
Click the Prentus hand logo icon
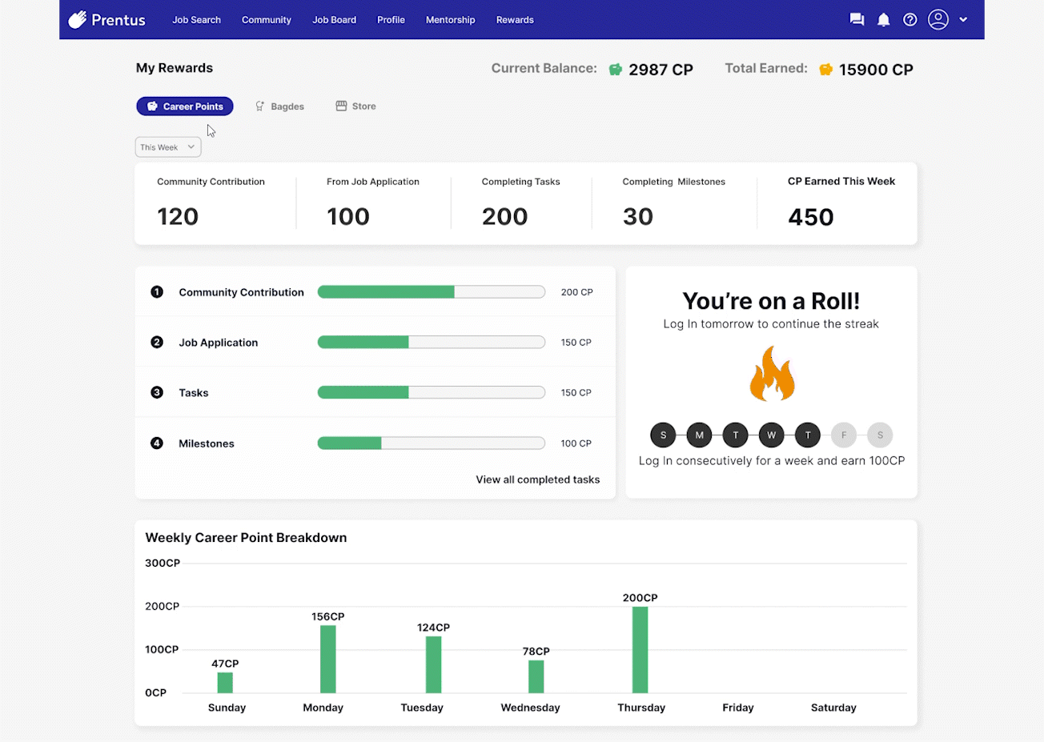point(77,19)
